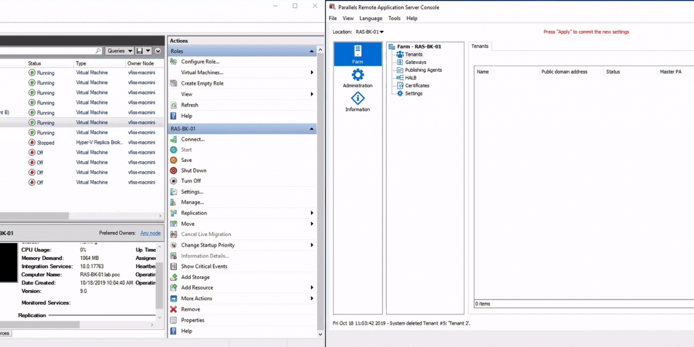This screenshot has height=347, width=694.
Task: Collapse the Roles section in Actions
Action: pos(311,52)
